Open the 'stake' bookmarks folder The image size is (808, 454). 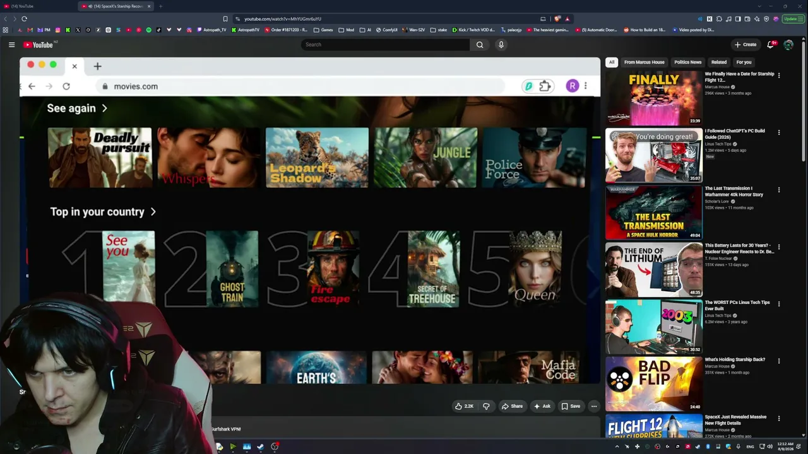point(439,30)
